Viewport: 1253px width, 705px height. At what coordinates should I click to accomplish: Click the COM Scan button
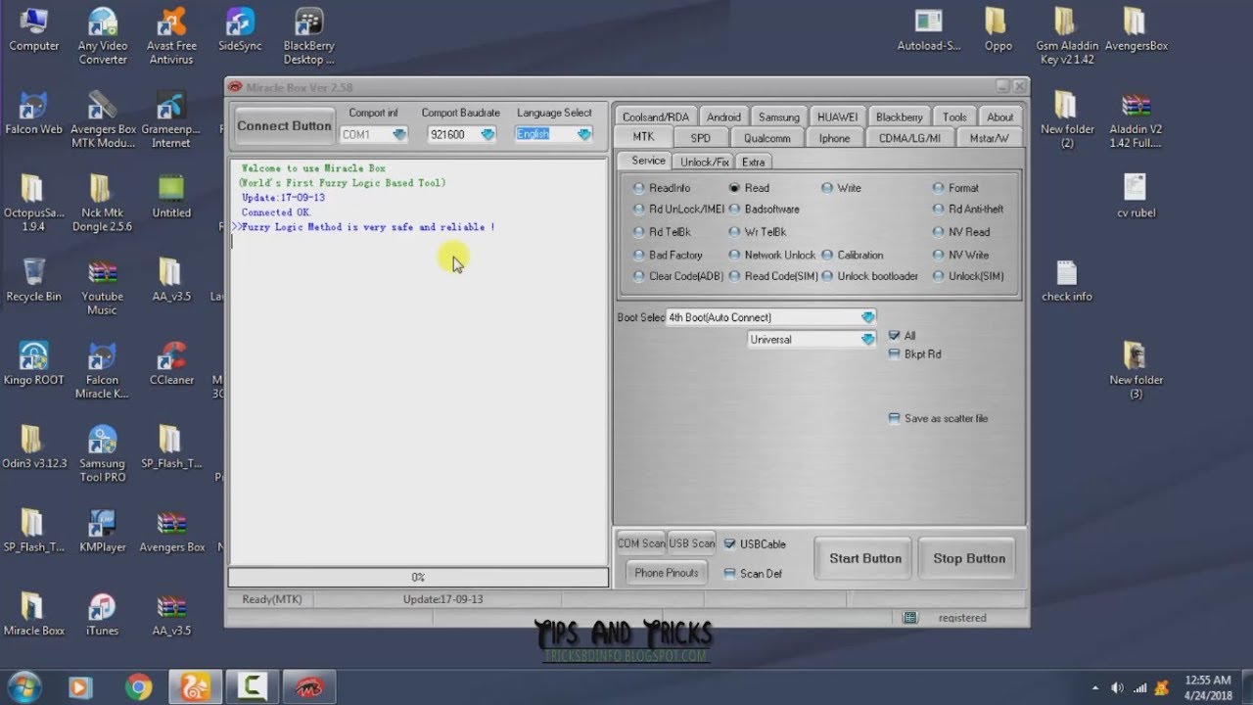(x=641, y=543)
